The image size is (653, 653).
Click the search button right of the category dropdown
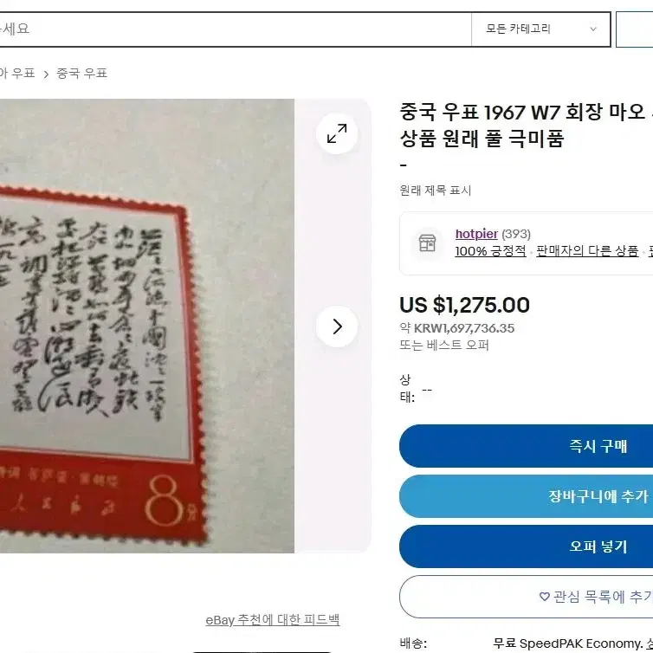pos(634,29)
